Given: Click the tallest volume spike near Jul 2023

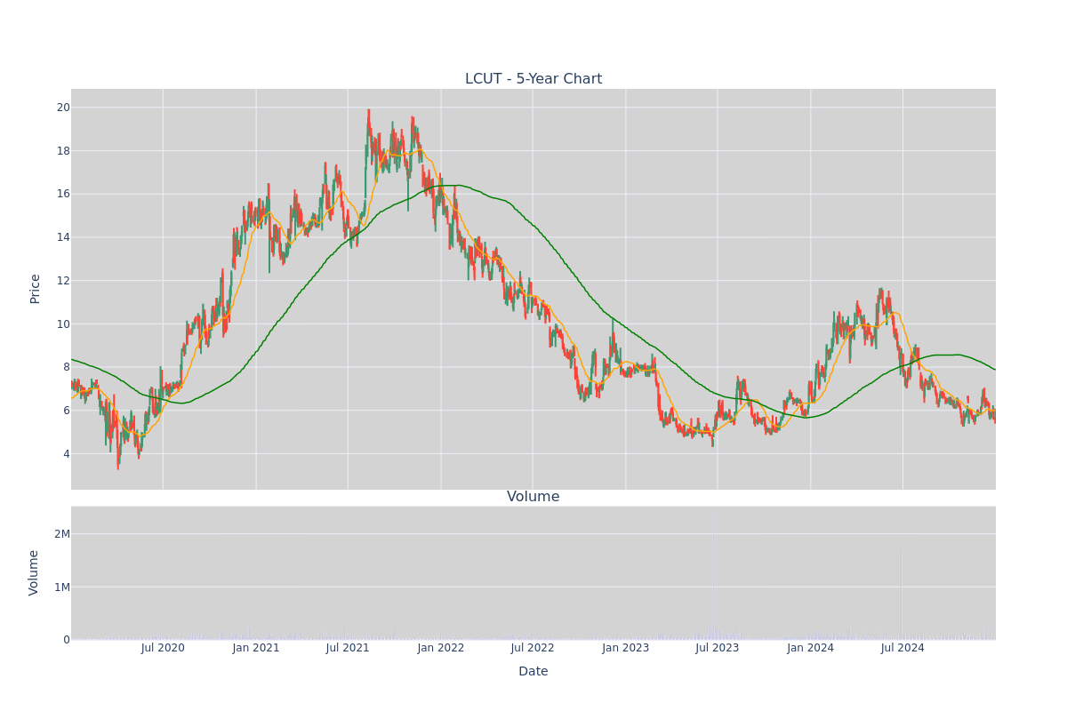Looking at the screenshot, I should pyautogui.click(x=712, y=578).
